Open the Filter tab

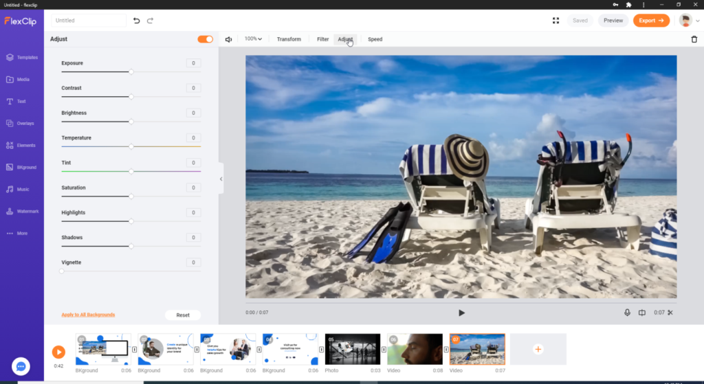tap(323, 39)
